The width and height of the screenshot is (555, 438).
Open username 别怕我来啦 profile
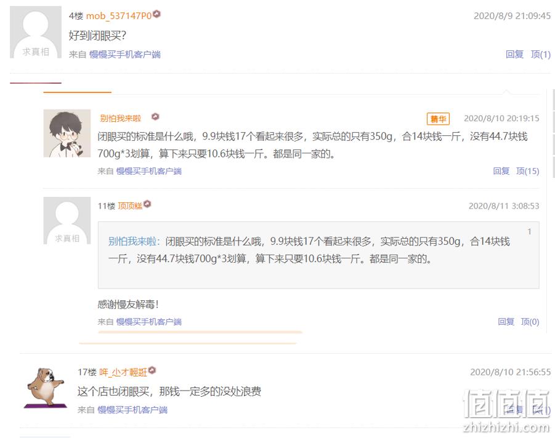point(120,118)
